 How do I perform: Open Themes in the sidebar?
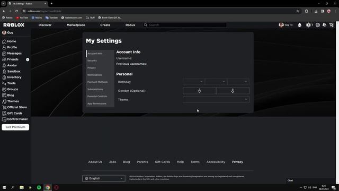click(x=11, y=101)
